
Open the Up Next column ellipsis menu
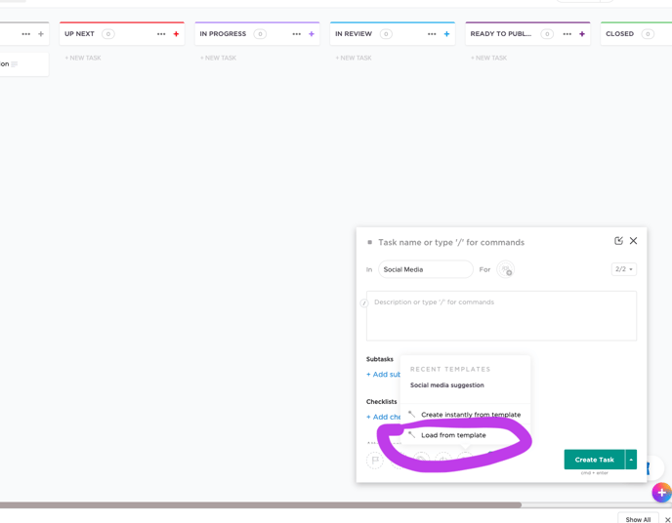[161, 34]
